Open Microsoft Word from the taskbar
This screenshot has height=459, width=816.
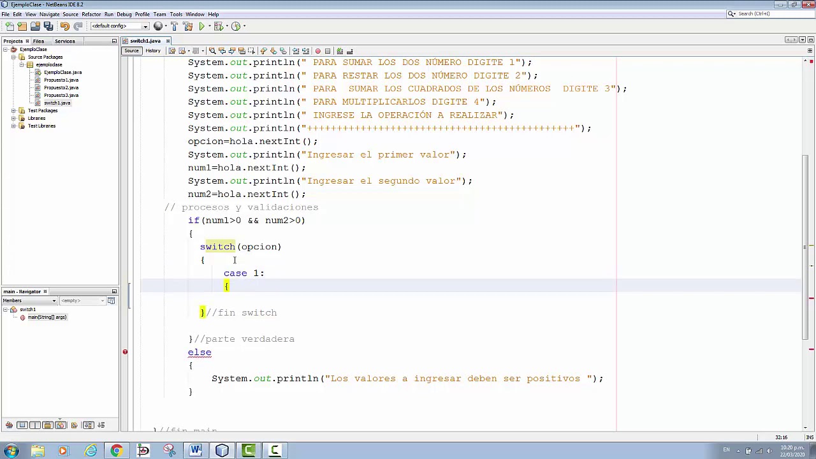point(195,451)
